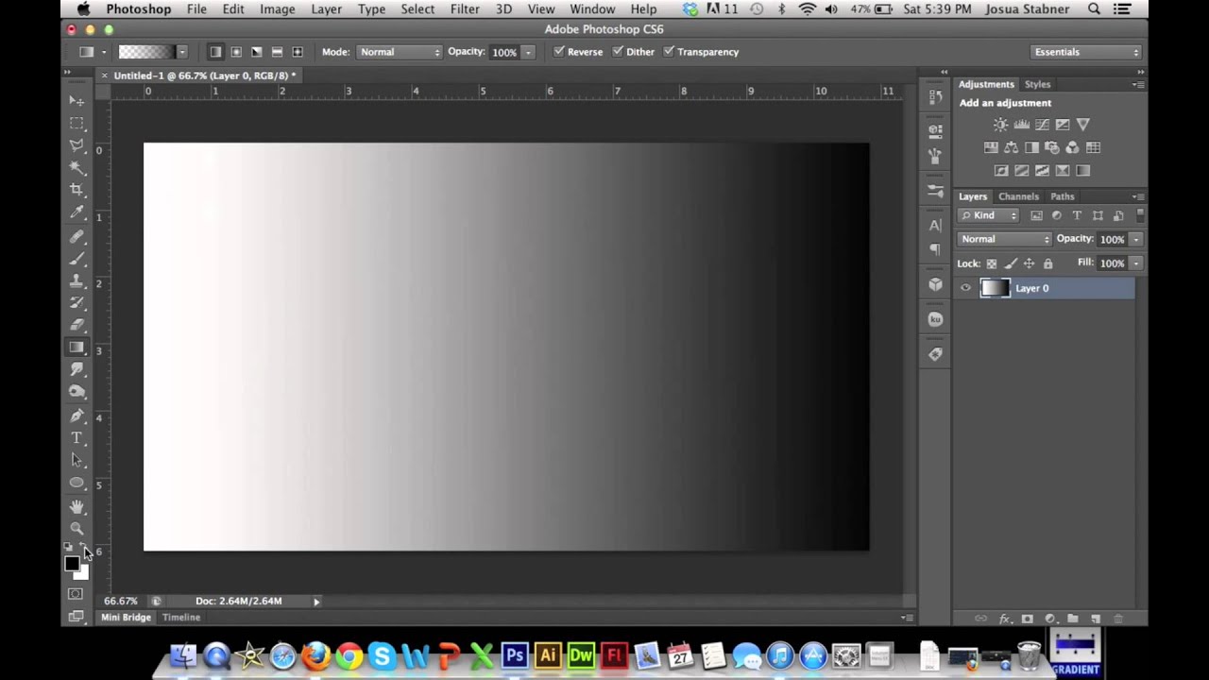Viewport: 1209px width, 680px height.
Task: Switch to the Channels tab
Action: (x=1018, y=196)
